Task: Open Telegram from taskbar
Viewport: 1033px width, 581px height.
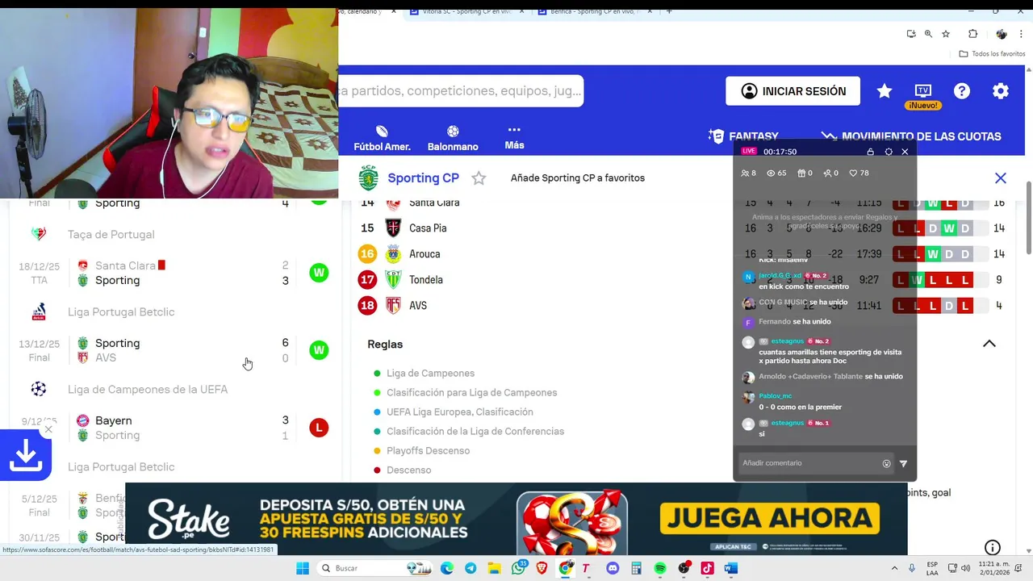Action: tap(470, 568)
